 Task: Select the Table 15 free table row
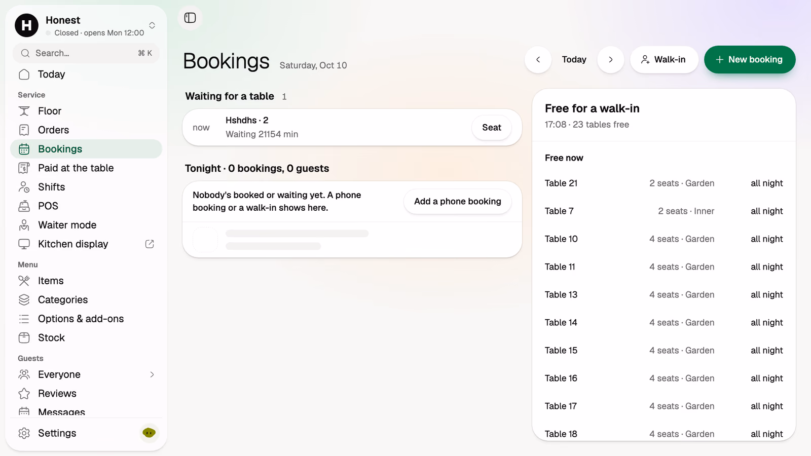pos(664,351)
